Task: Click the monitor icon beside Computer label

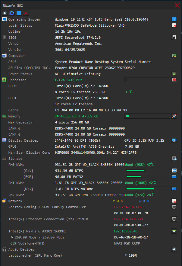Action: (4, 56)
